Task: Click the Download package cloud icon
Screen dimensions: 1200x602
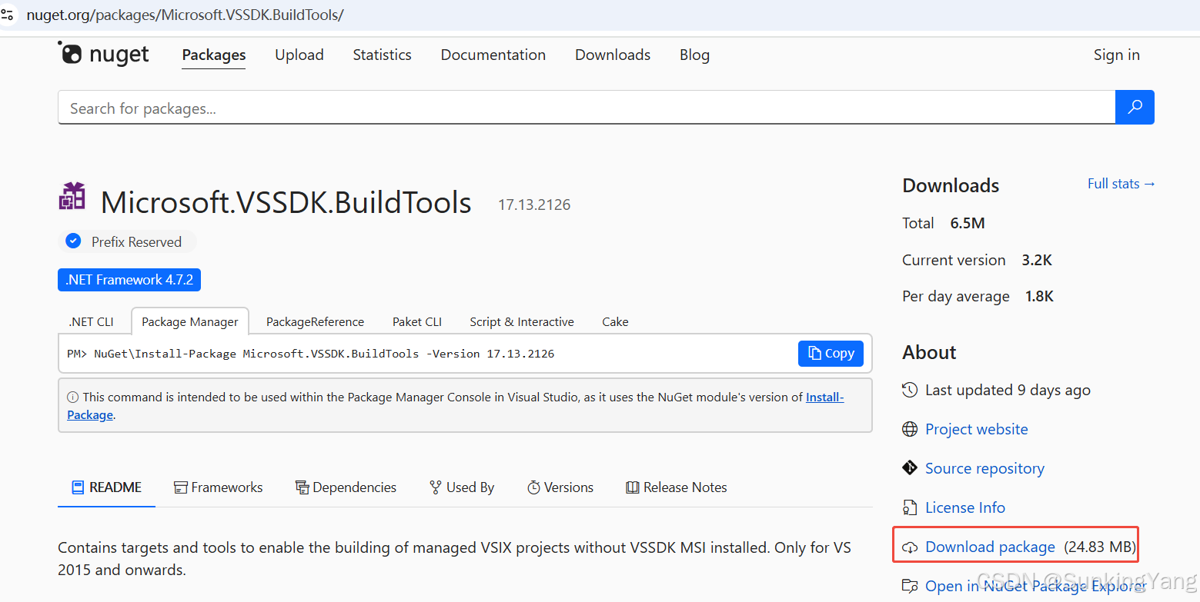Action: coord(911,547)
